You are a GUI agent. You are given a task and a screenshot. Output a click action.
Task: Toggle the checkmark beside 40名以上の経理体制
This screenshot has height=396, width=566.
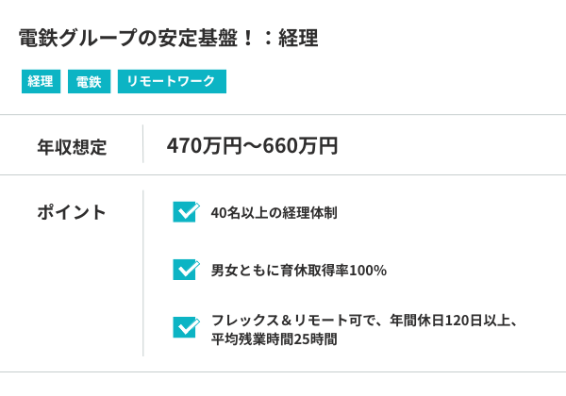[x=186, y=212]
